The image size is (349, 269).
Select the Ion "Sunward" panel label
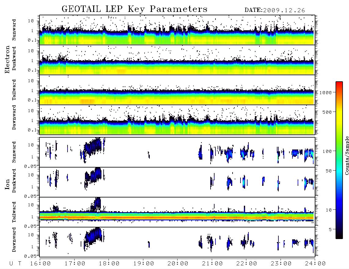coord(14,152)
